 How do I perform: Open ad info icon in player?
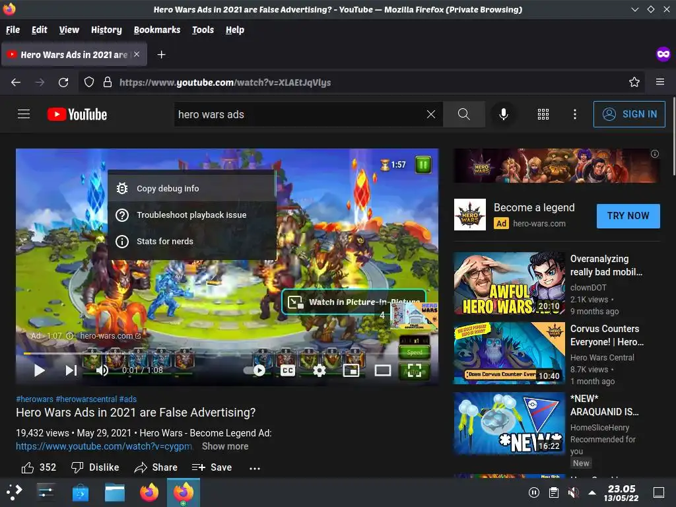tap(69, 336)
